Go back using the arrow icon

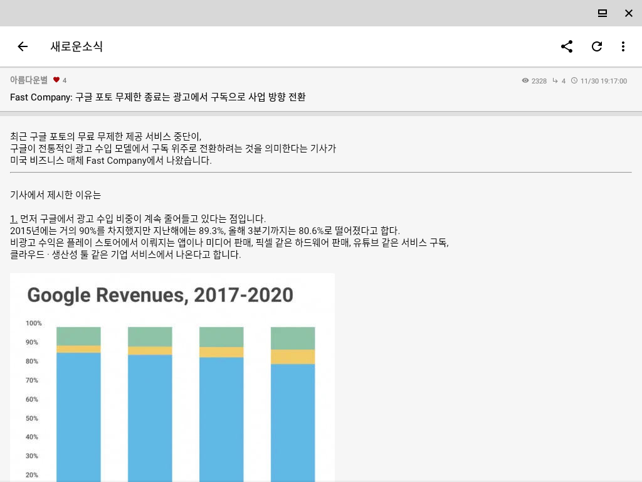tap(23, 46)
